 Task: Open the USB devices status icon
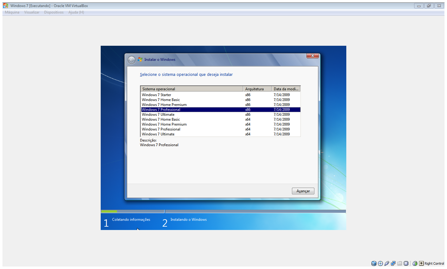387,263
